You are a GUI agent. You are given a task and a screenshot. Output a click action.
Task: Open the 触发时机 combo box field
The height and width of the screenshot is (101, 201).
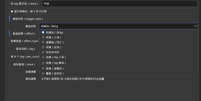[118, 26]
